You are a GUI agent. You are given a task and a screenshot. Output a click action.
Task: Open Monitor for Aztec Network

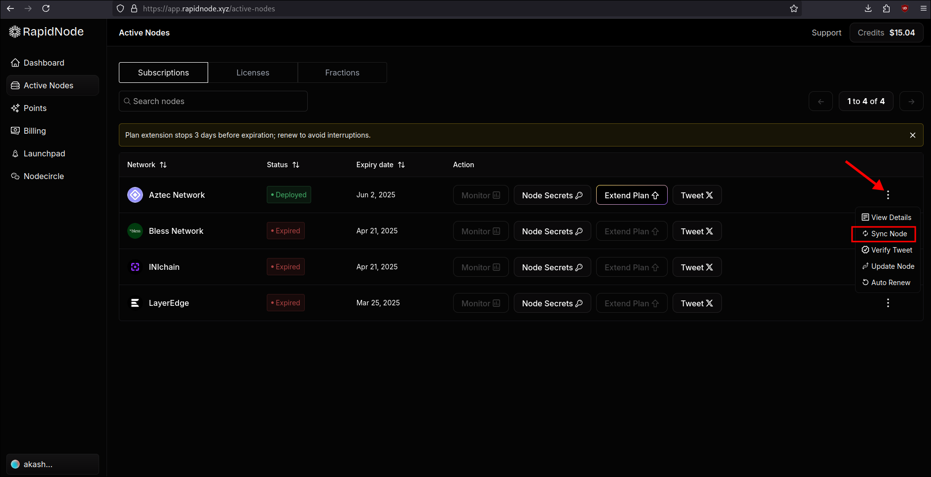481,195
